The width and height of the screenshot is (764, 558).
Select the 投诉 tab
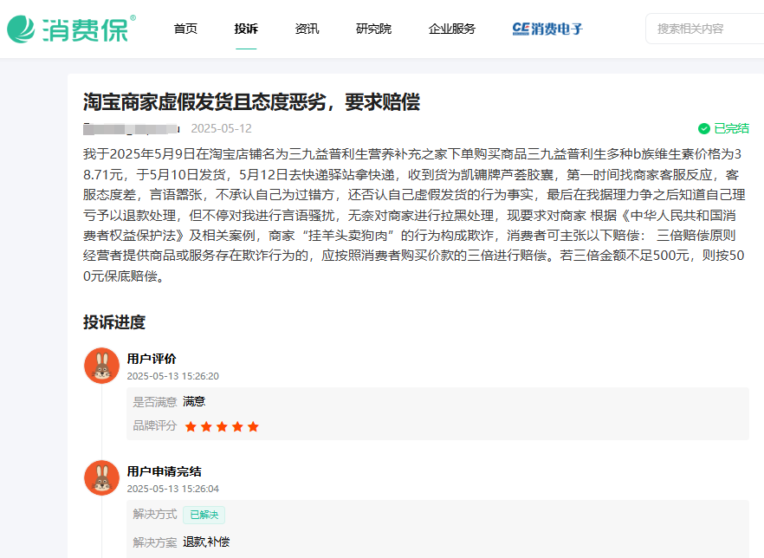(x=246, y=29)
